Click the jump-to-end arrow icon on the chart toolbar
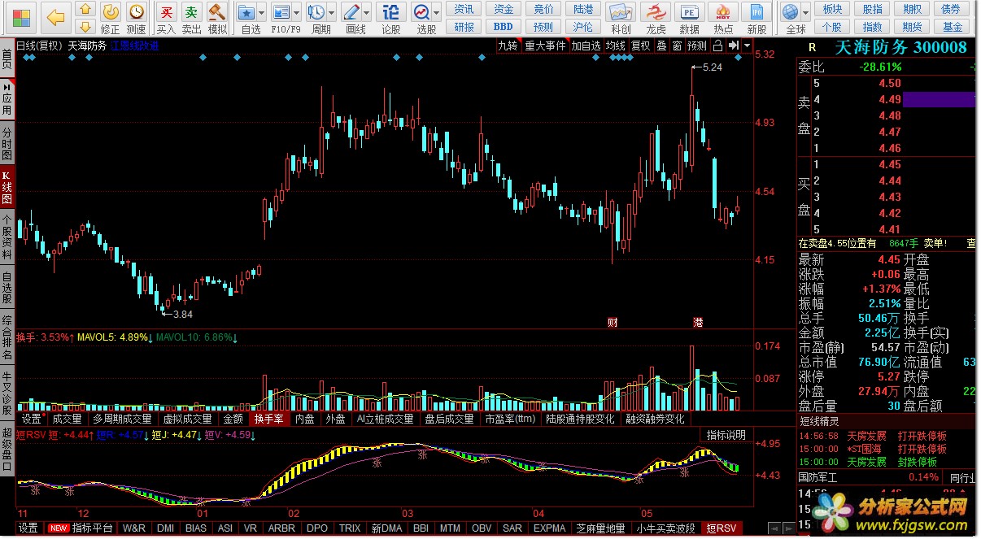Viewport: 981px width, 539px height. coord(733,46)
